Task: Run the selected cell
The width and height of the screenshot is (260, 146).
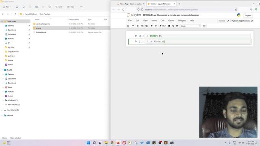Action: pyautogui.click(x=162, y=26)
